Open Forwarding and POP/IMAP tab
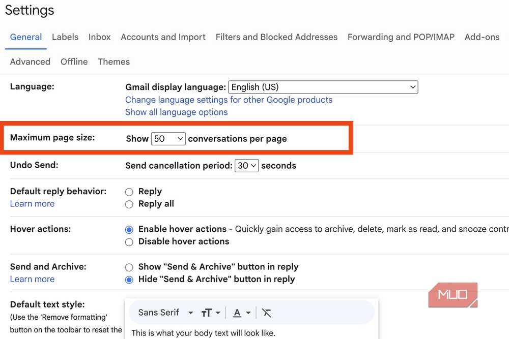The image size is (509, 339). click(x=401, y=37)
